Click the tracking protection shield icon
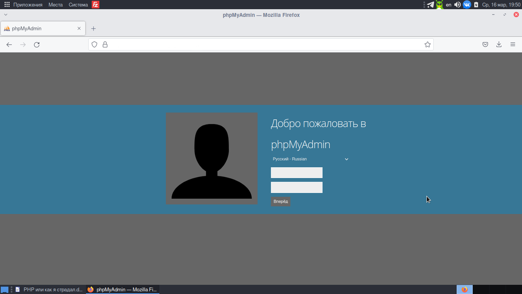The height and width of the screenshot is (294, 522). pos(95,44)
